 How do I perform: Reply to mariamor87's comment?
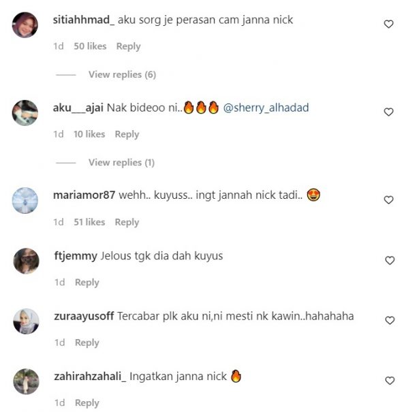click(127, 223)
